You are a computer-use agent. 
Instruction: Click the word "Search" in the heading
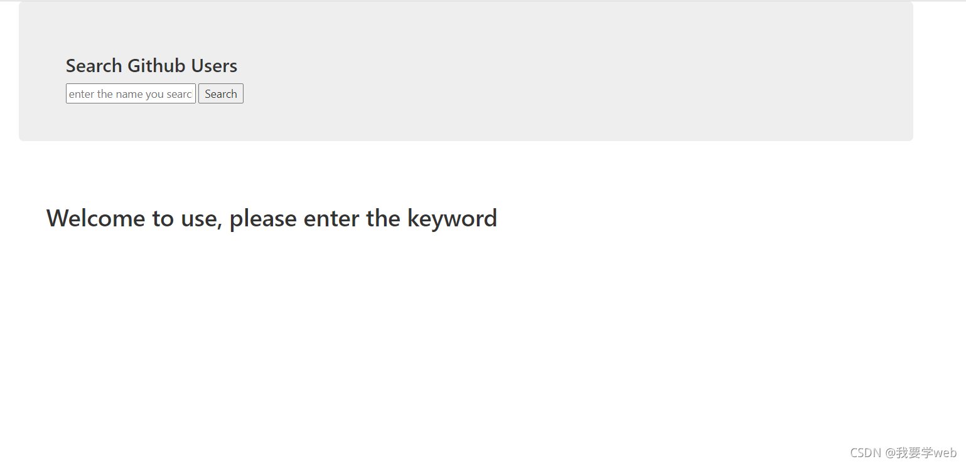pos(94,66)
